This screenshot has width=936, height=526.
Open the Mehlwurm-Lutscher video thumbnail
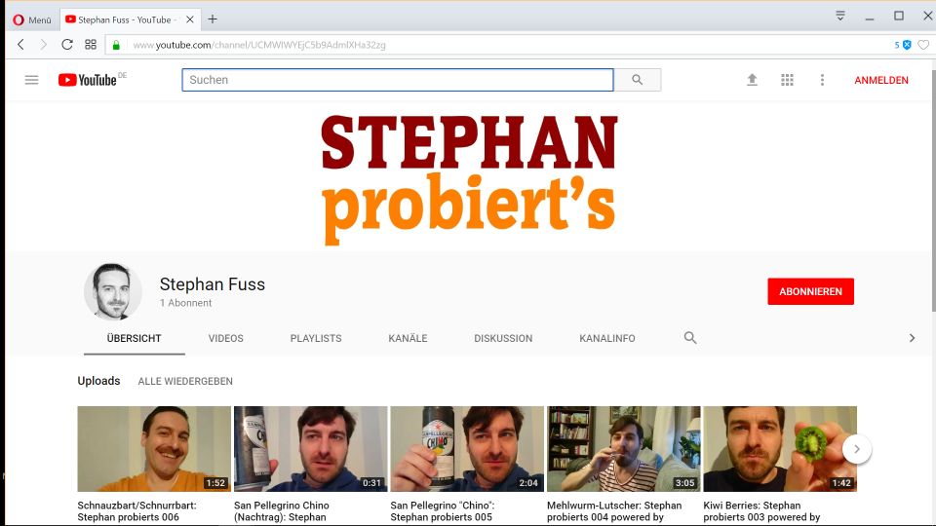click(x=623, y=449)
